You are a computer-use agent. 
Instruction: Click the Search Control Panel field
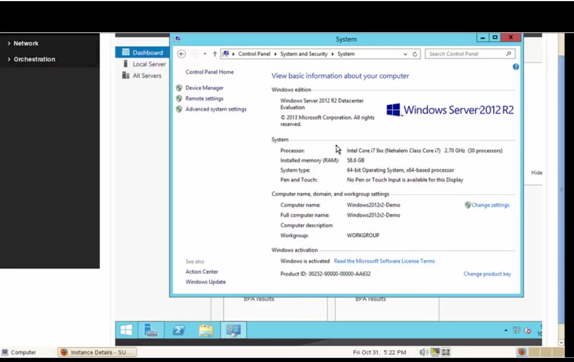pos(470,54)
